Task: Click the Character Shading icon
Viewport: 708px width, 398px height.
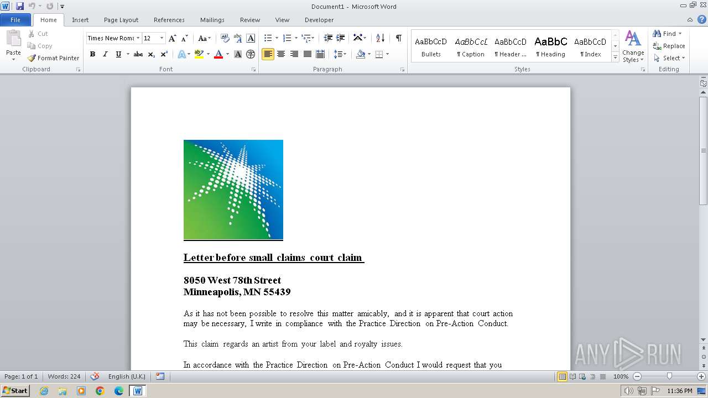Action: coord(238,54)
